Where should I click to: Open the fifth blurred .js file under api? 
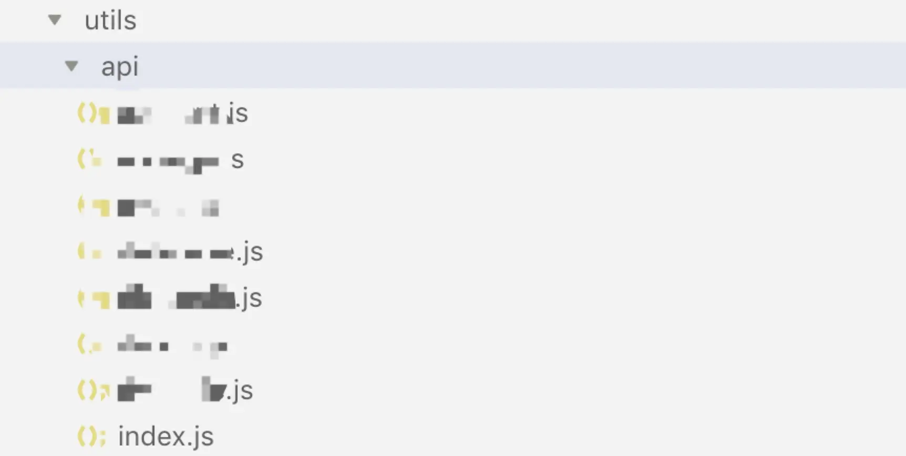pos(189,298)
